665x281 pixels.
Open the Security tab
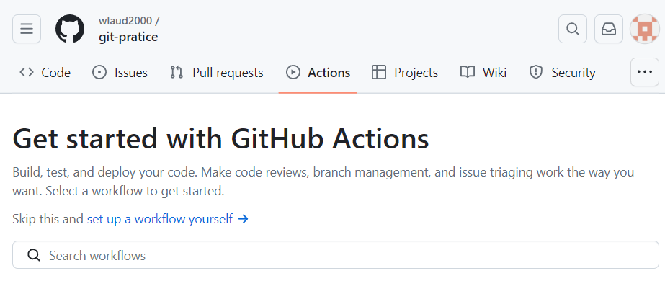click(563, 73)
